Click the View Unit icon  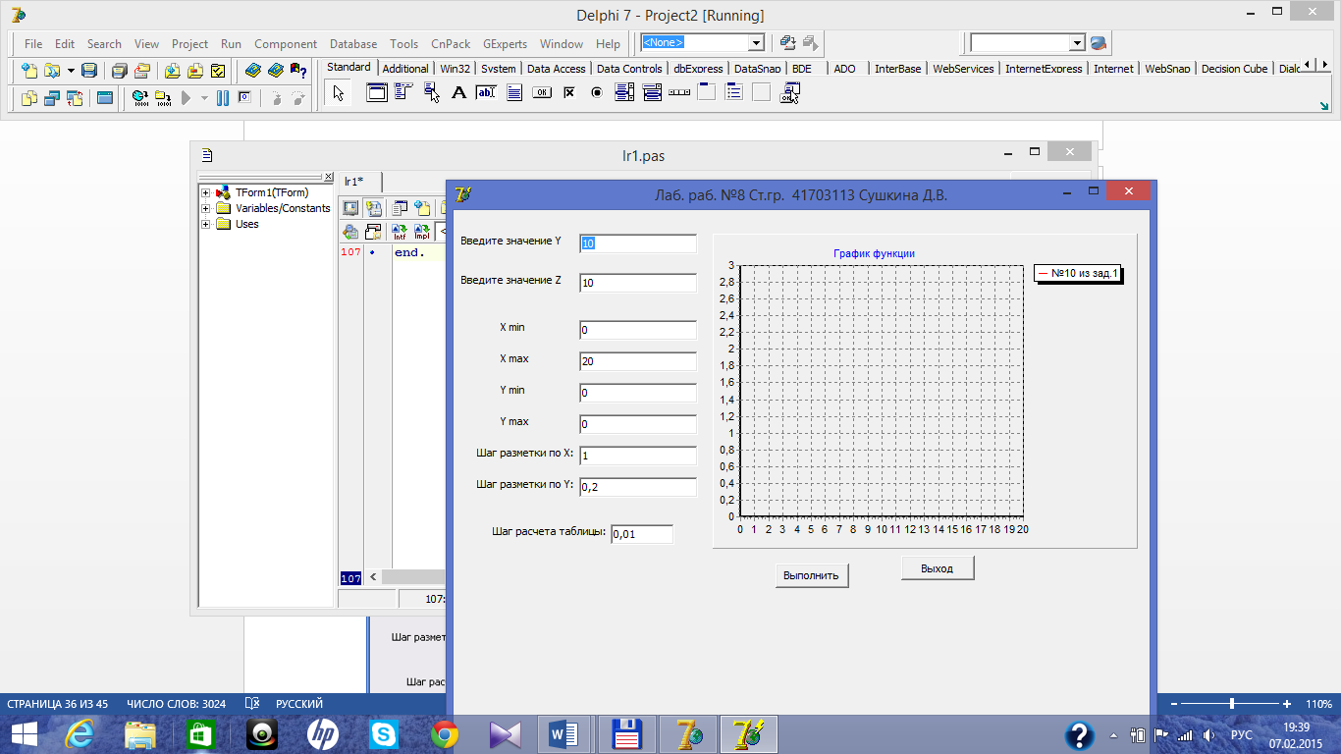pos(28,98)
